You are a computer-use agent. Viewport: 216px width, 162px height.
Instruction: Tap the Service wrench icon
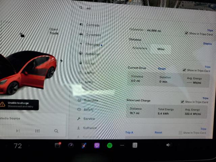point(79,118)
